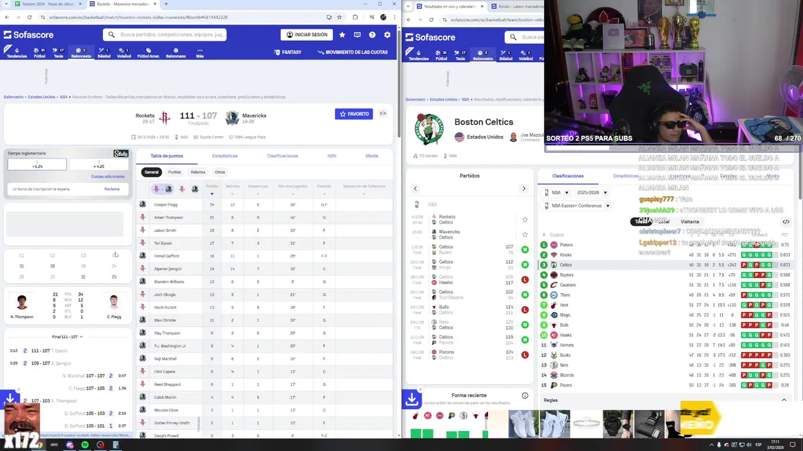Focus the Busca partidos search field
Image resolution: width=803 pixels, height=451 pixels.
coord(164,35)
